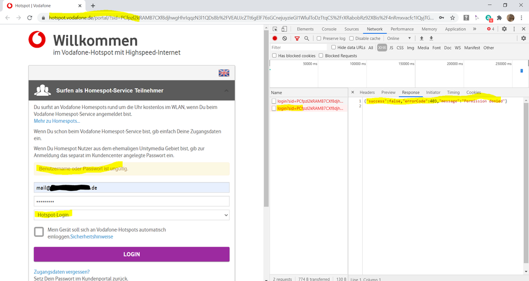Screen dimensions: 529x281
Task: Open DevTools settings gear icon
Action: (x=504, y=29)
